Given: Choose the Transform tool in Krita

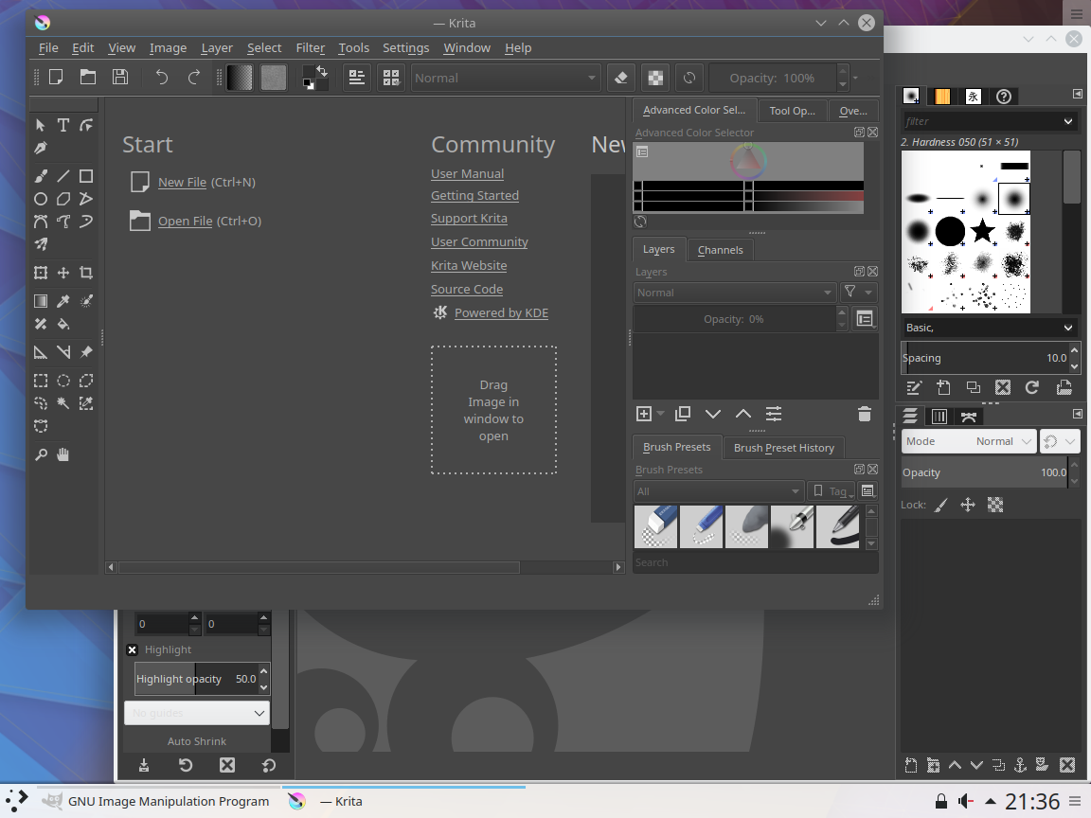Looking at the screenshot, I should 41,273.
